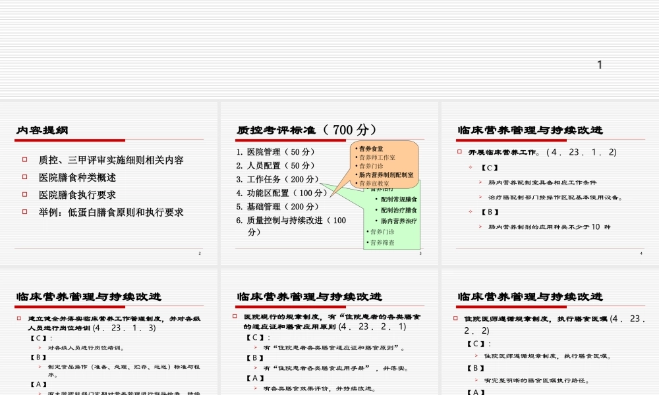
Task: Click the bullet before 质控、三甲评审实施细则相关内容
Action: pyautogui.click(x=24, y=159)
